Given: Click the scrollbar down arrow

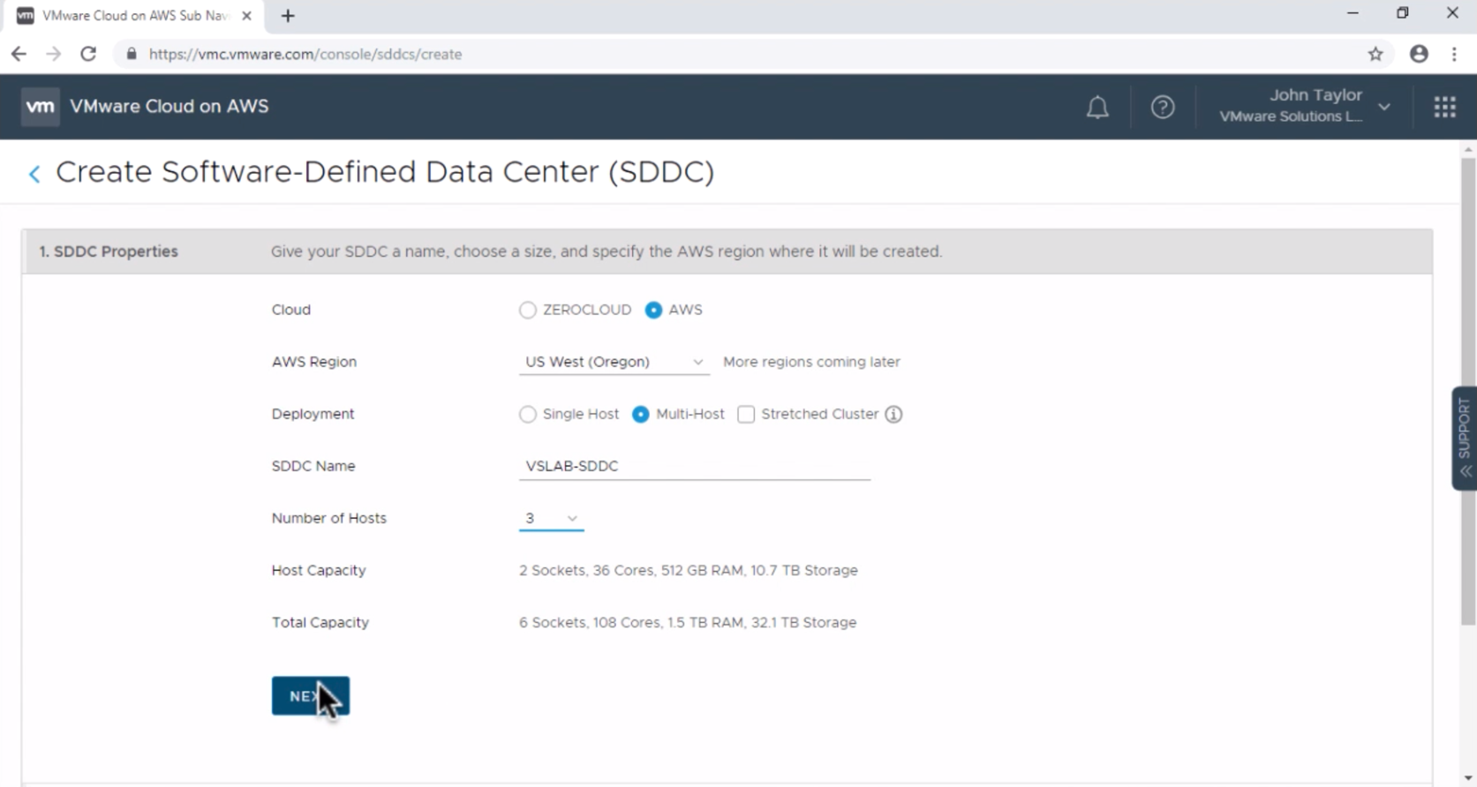Looking at the screenshot, I should (x=1468, y=778).
